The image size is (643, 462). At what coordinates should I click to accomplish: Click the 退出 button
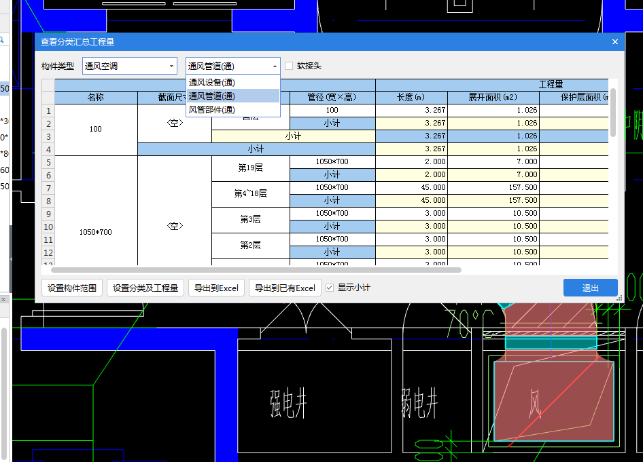[590, 288]
